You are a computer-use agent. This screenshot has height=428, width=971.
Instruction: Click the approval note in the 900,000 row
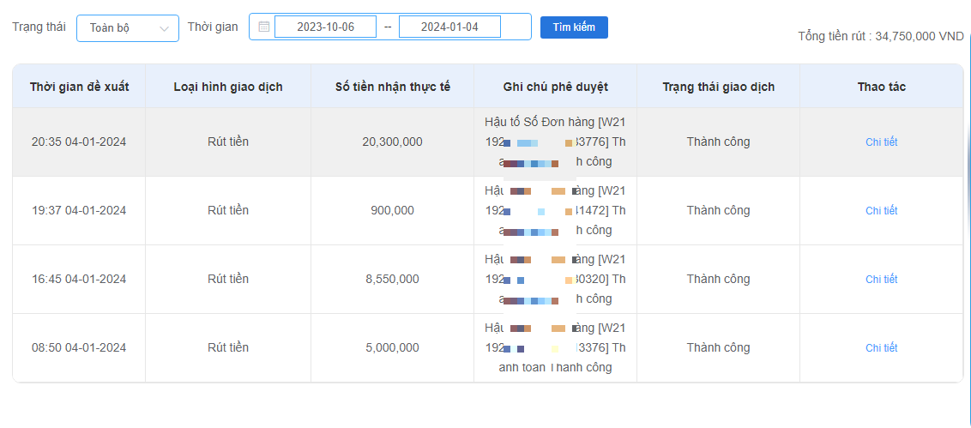coord(555,211)
